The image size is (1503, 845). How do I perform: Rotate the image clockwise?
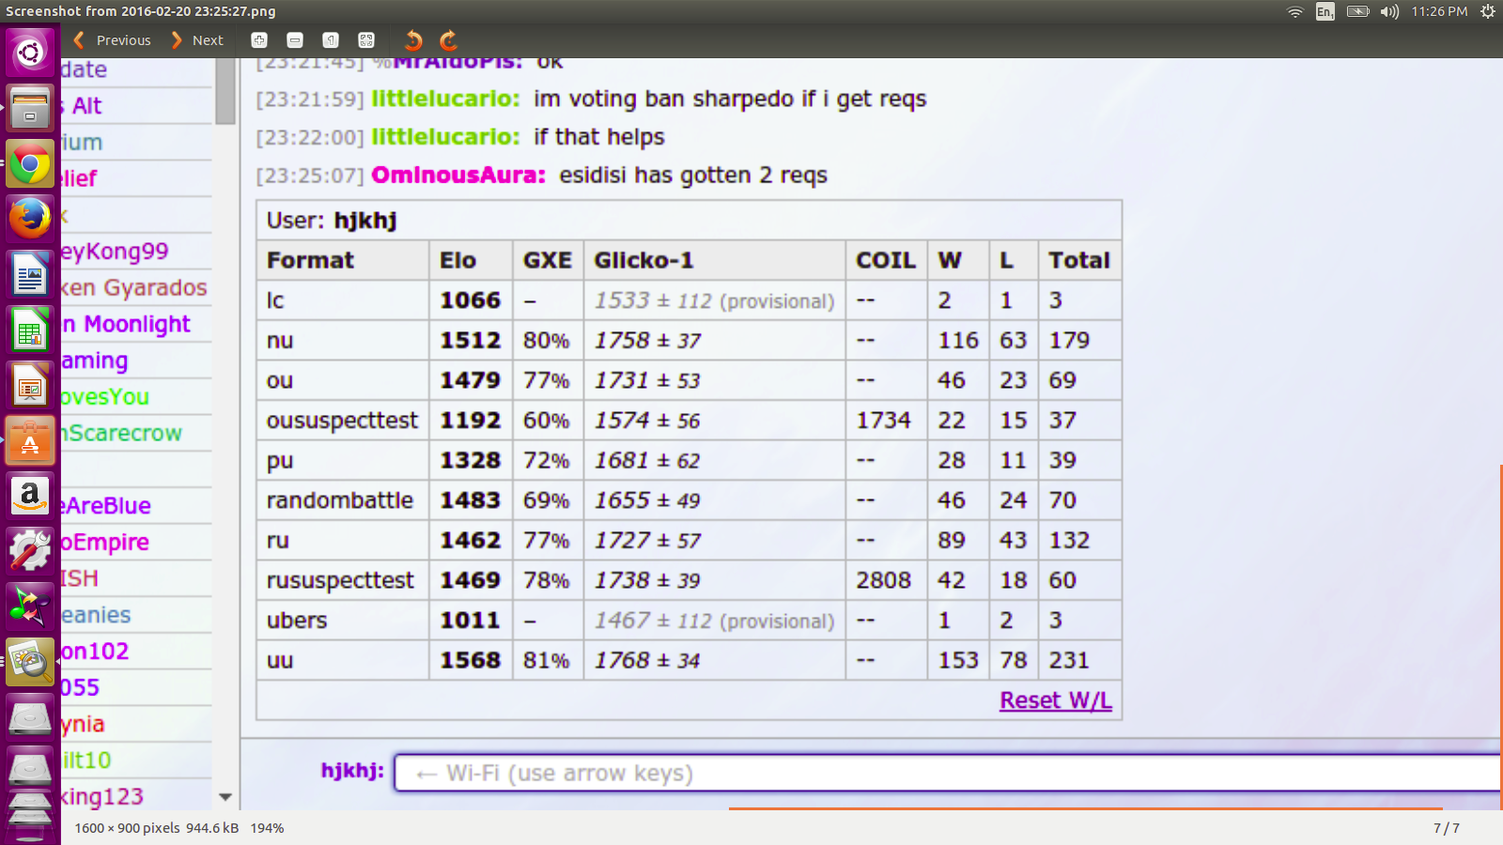click(448, 40)
